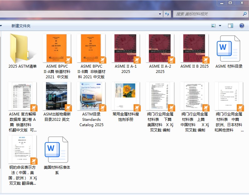Image resolution: width=249 pixels, height=195 pixels.
Task: Click the file name ASM出版物最新目录2022 英文
Action: pyautogui.click(x=57, y=117)
